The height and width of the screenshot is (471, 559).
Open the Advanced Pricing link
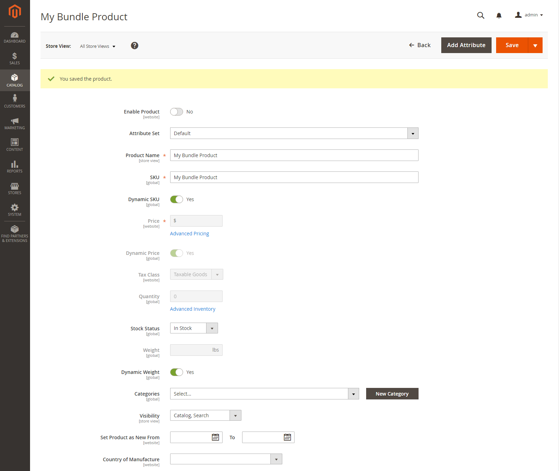pyautogui.click(x=189, y=234)
